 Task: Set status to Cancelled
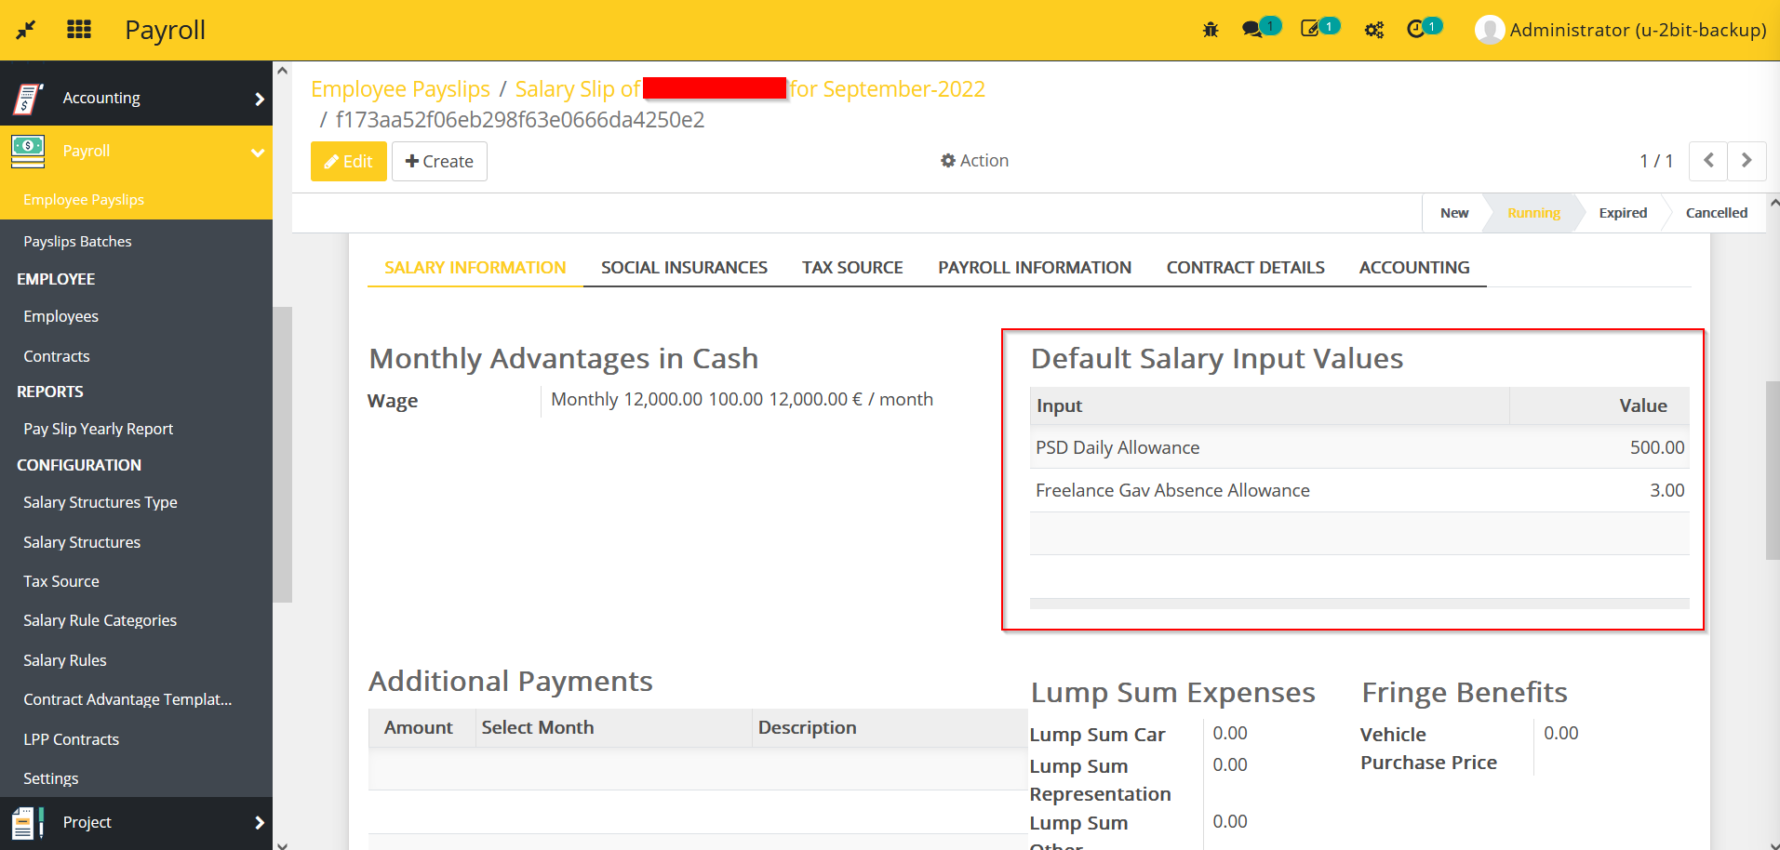1716,213
